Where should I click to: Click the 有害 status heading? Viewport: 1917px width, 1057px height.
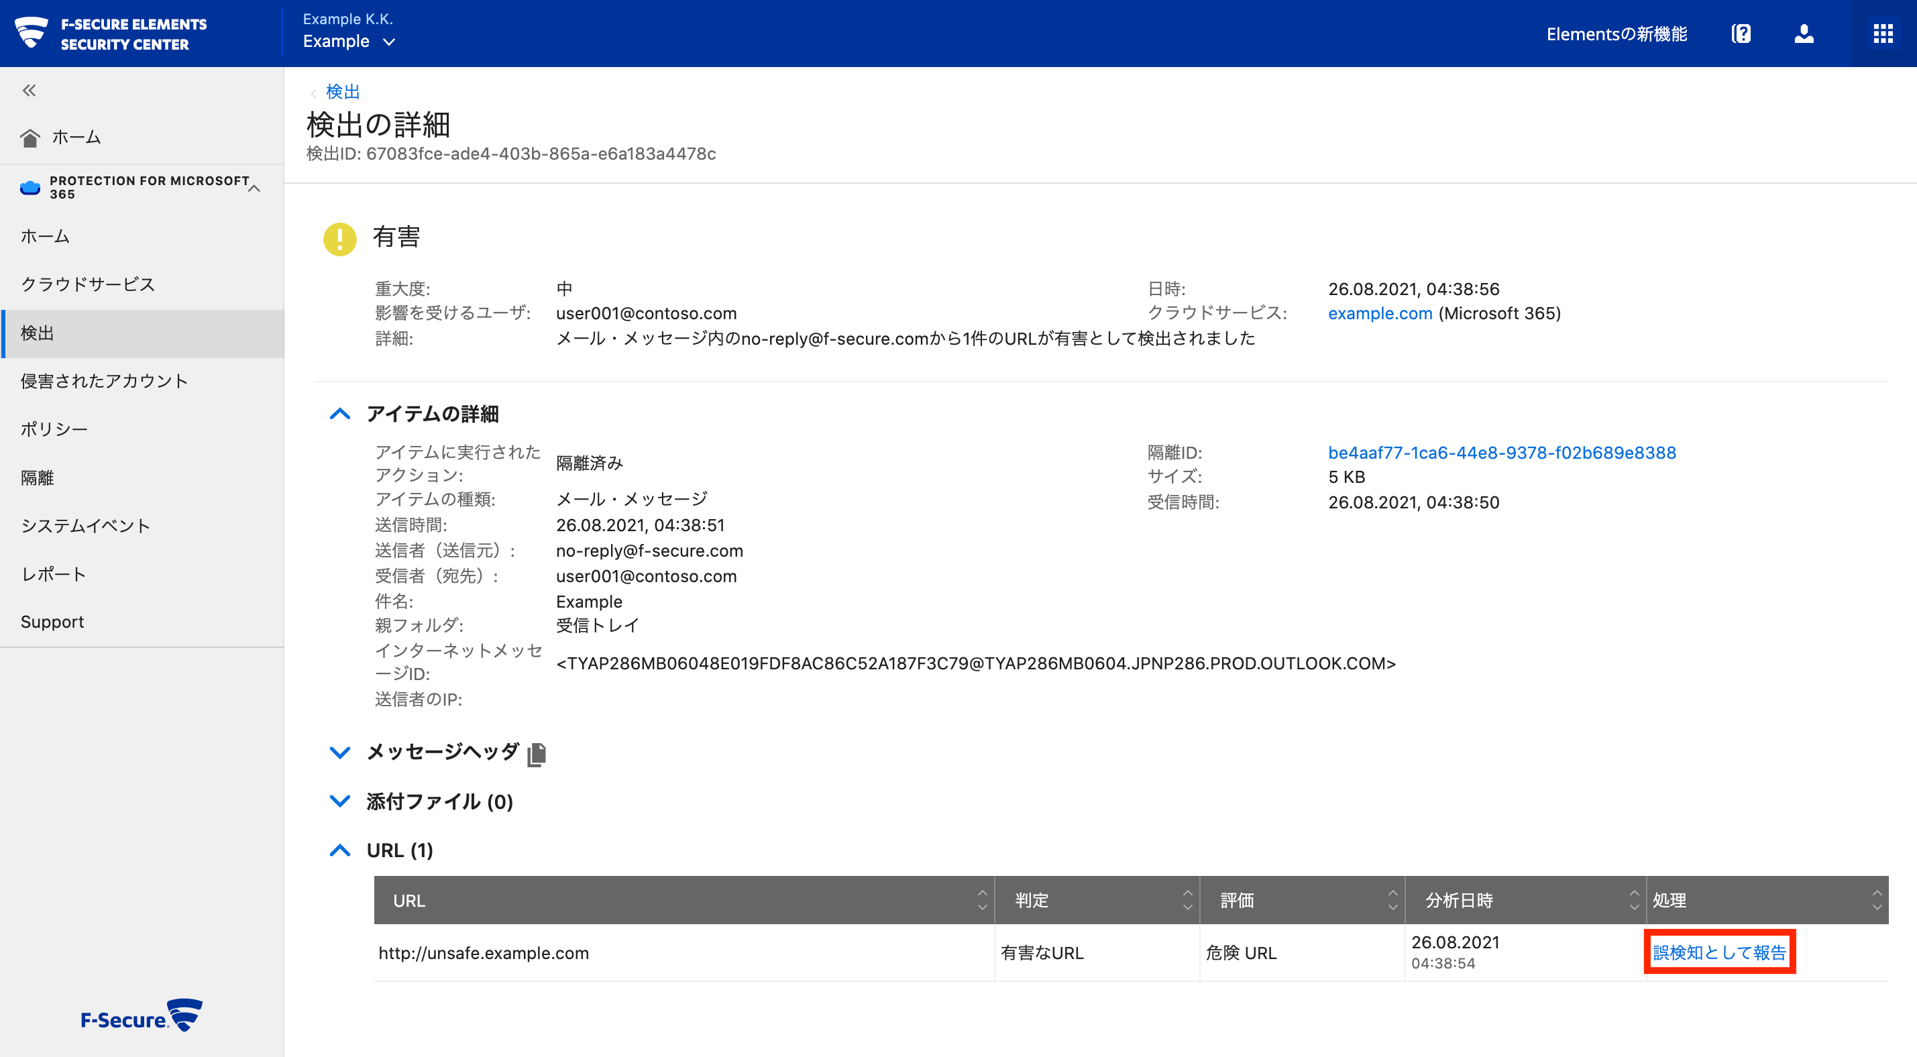pyautogui.click(x=396, y=237)
